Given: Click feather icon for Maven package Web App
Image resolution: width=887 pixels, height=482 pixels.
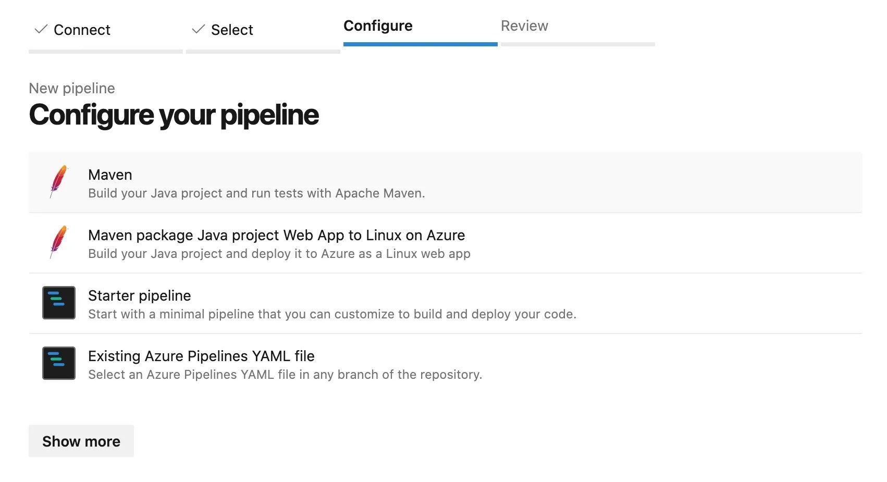Looking at the screenshot, I should click(x=59, y=242).
